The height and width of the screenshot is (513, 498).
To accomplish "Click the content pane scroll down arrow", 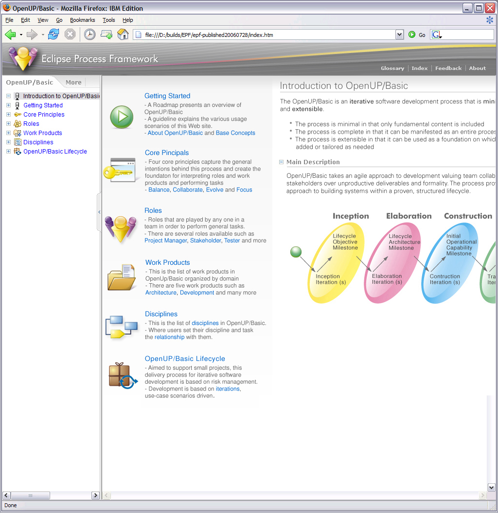I will (x=492, y=487).
